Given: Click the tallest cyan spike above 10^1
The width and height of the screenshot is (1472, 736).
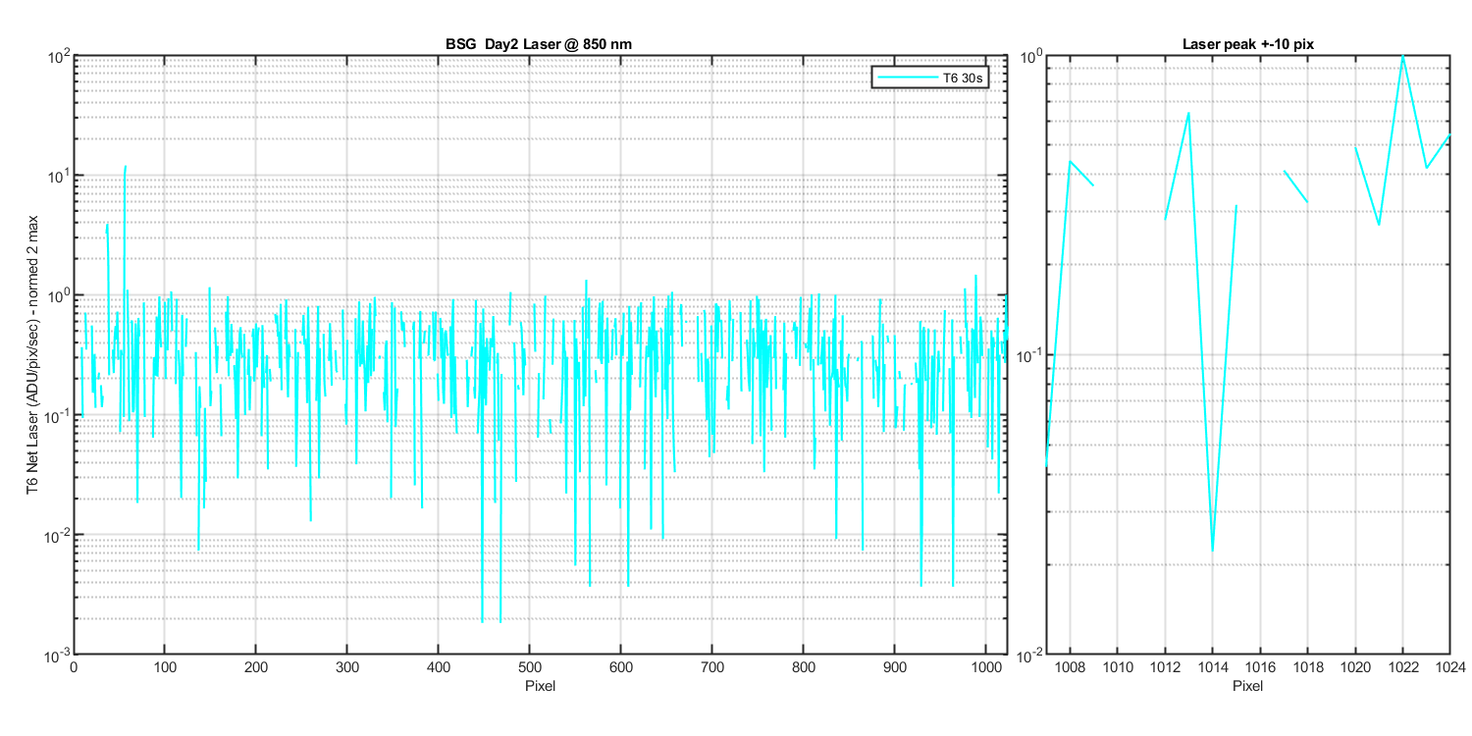Looking at the screenshot, I should [x=126, y=168].
